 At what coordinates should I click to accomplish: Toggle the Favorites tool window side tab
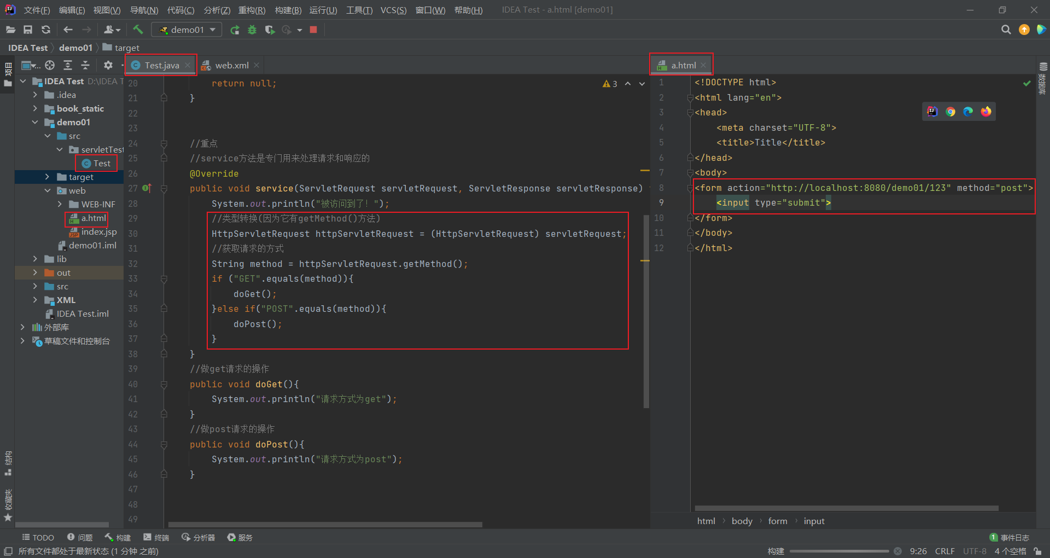(8, 505)
